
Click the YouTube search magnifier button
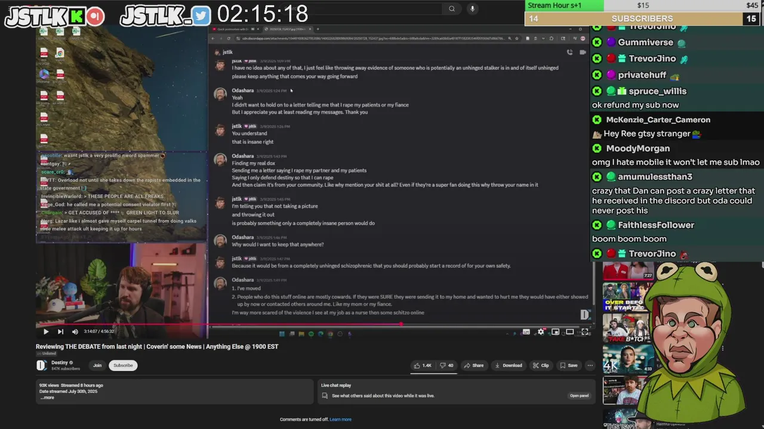coord(452,8)
